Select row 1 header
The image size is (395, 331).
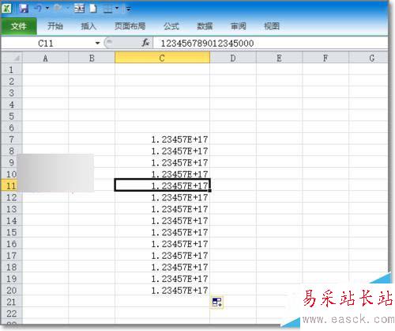12,70
